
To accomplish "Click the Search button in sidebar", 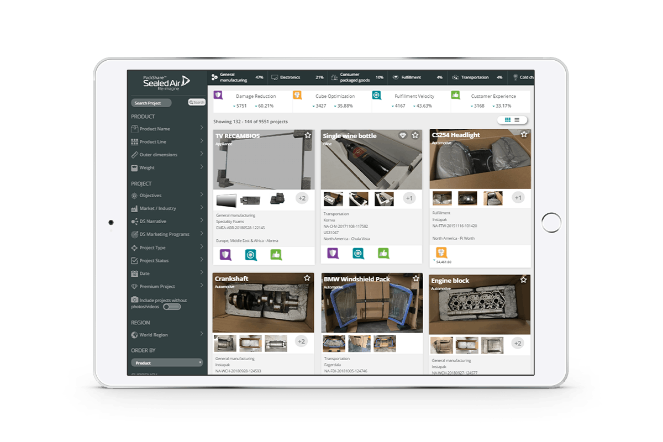I will tap(197, 102).
